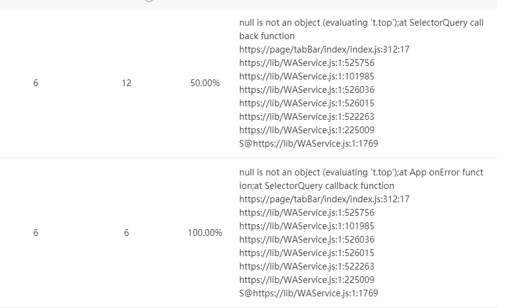Click S@https WAService.js:1:1769 in second row
Viewport: 515px width, 308px height.
pyautogui.click(x=309, y=293)
